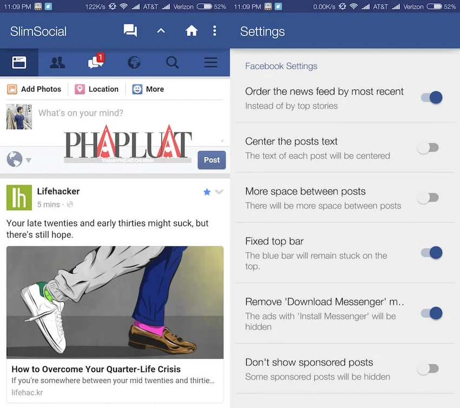Screen dimensions: 460x408
Task: Tap the Add Photos option
Action: click(x=34, y=89)
